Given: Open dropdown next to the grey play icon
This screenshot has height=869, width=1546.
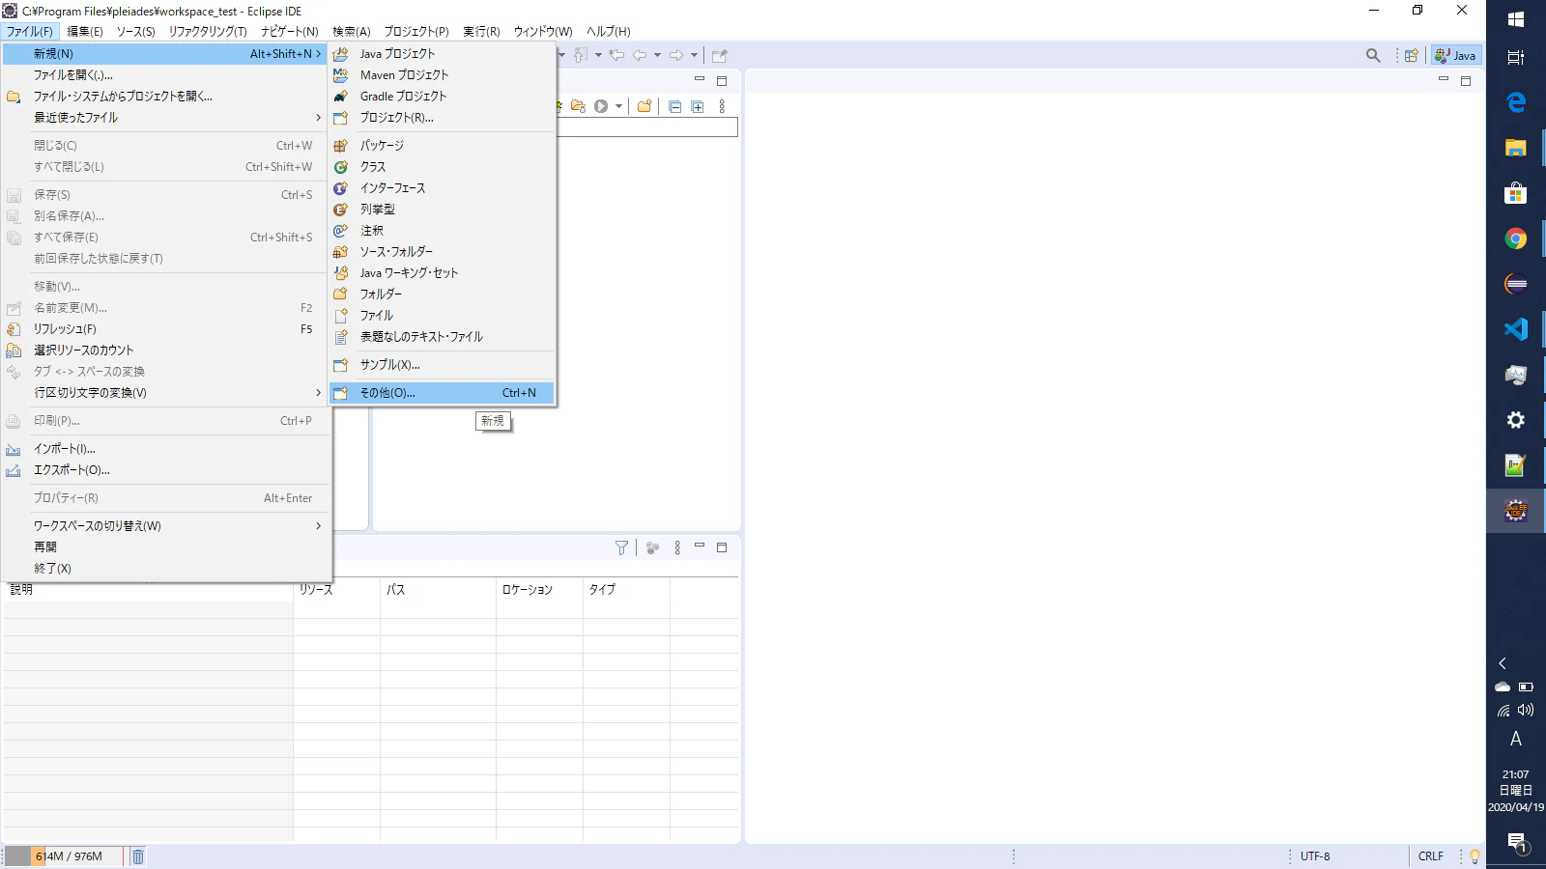Looking at the screenshot, I should [x=618, y=106].
